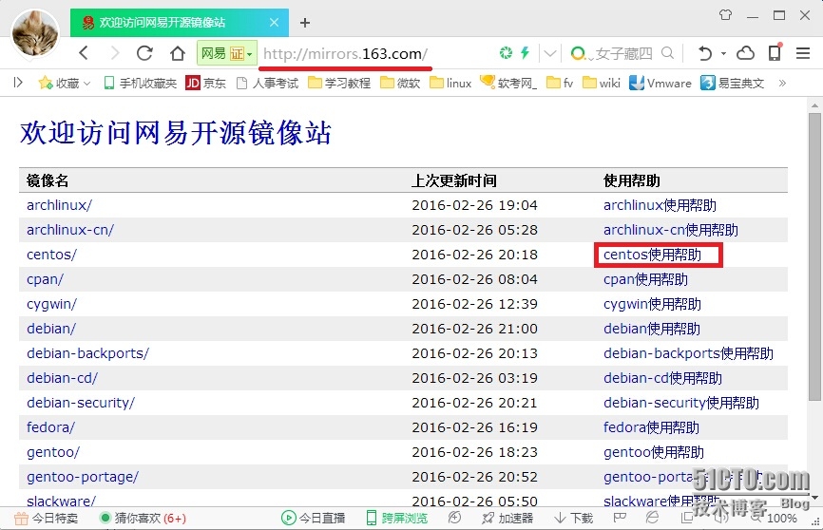Open debian-cd使用帮助 help link
The height and width of the screenshot is (530, 823).
(x=663, y=378)
